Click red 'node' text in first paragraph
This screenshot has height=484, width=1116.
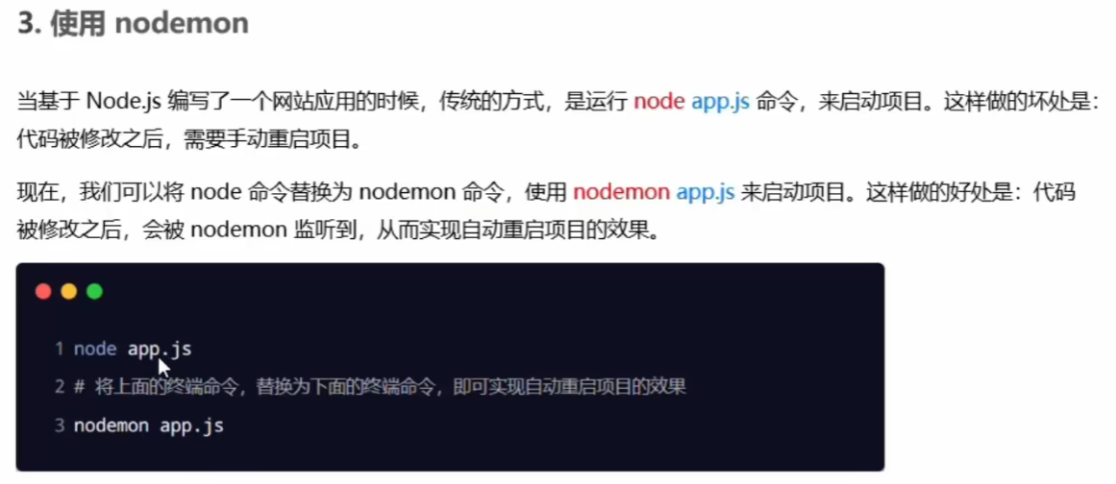(x=659, y=102)
